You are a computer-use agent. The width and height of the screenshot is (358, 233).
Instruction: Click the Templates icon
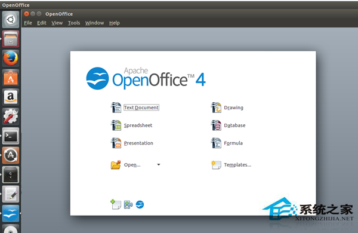point(216,165)
